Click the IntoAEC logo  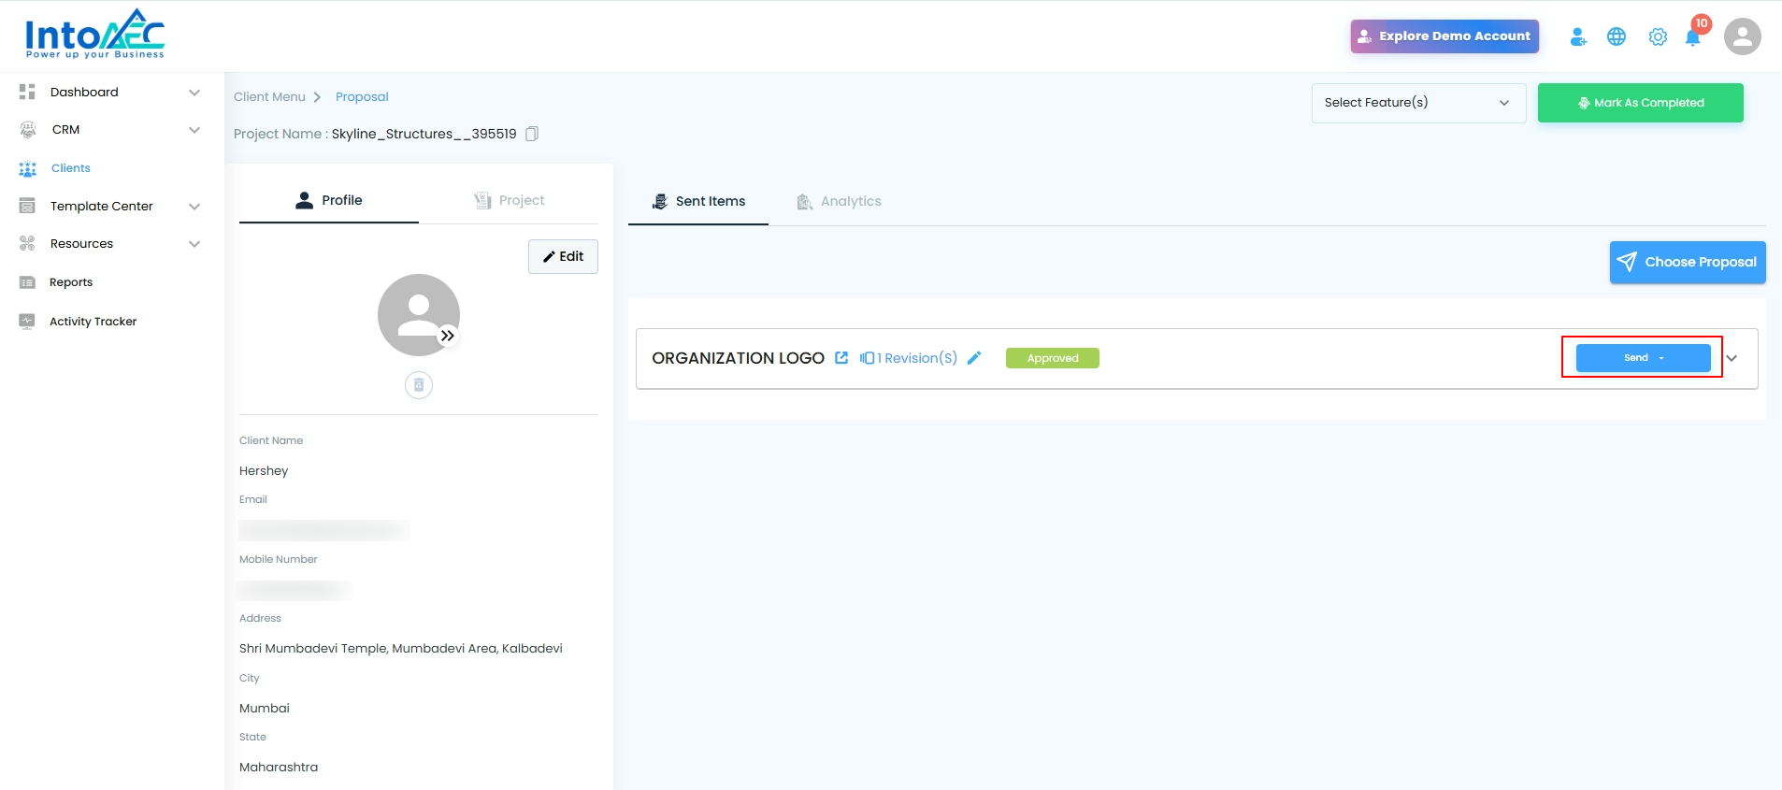coord(94,35)
